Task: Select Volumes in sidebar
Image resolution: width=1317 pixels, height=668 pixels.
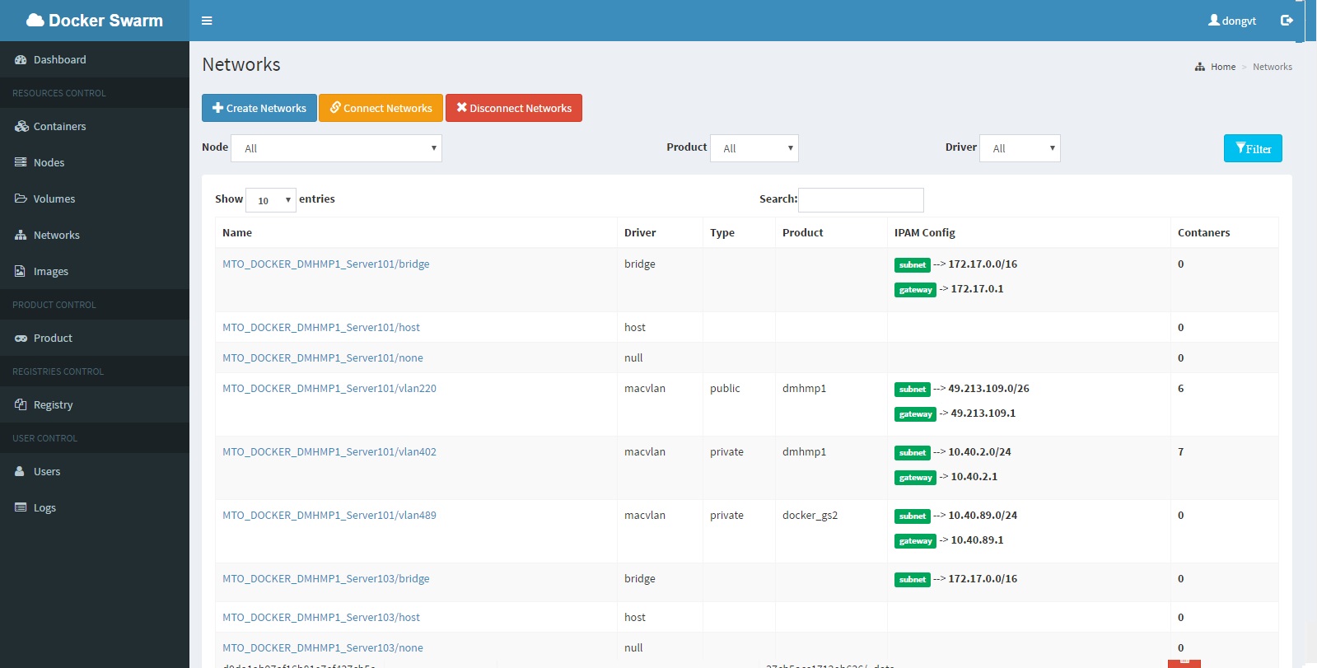Action: [95, 199]
